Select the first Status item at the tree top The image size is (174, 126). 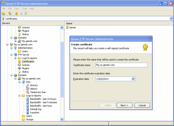[25, 34]
